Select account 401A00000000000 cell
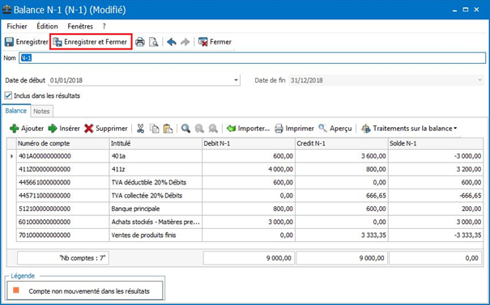 [62, 156]
